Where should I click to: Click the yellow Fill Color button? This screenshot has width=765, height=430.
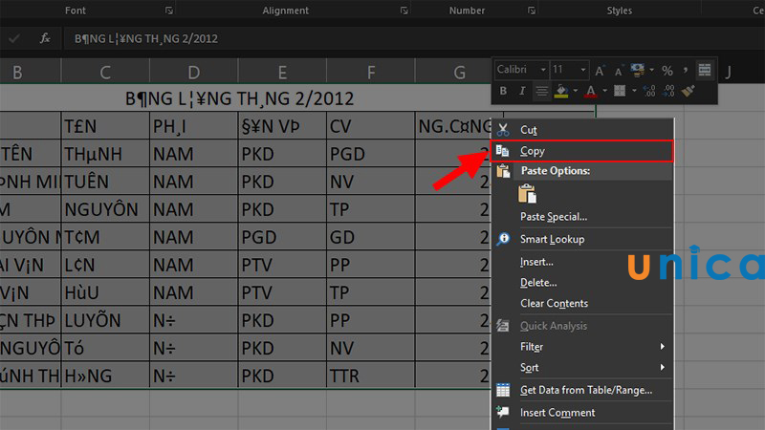(x=562, y=91)
